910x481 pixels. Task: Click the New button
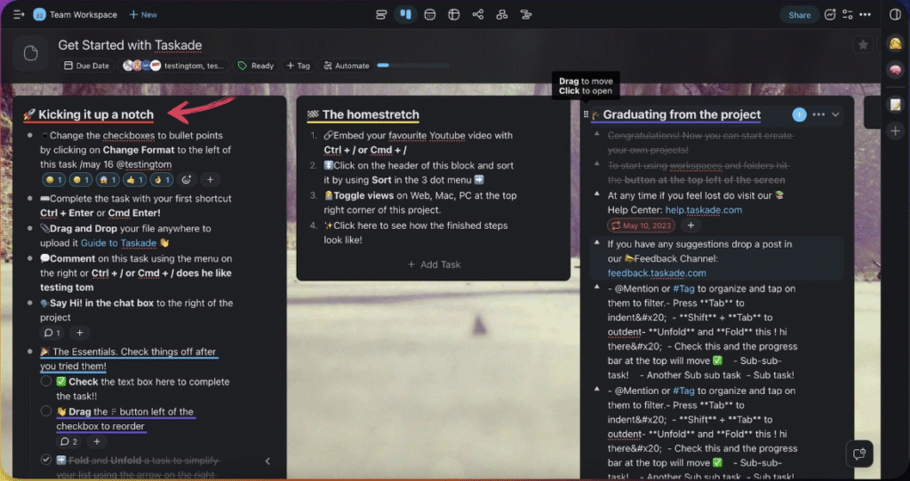(x=143, y=14)
